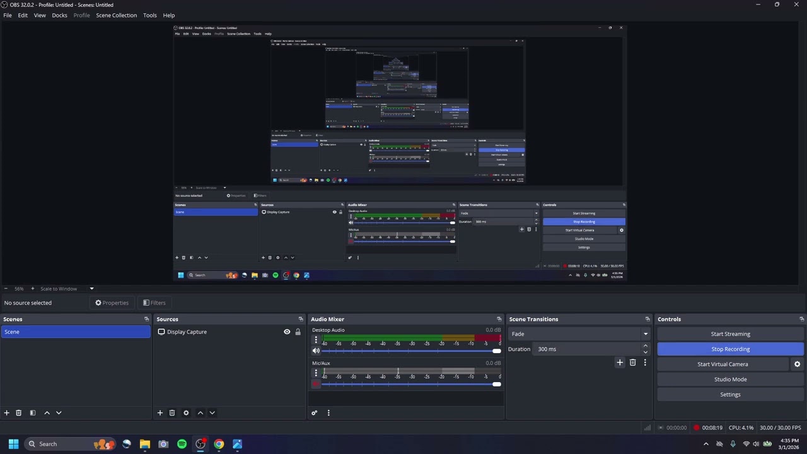Open Tools menu

point(150,15)
